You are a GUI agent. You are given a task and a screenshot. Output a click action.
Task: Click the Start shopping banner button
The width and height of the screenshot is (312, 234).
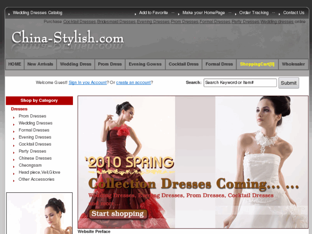click(118, 214)
